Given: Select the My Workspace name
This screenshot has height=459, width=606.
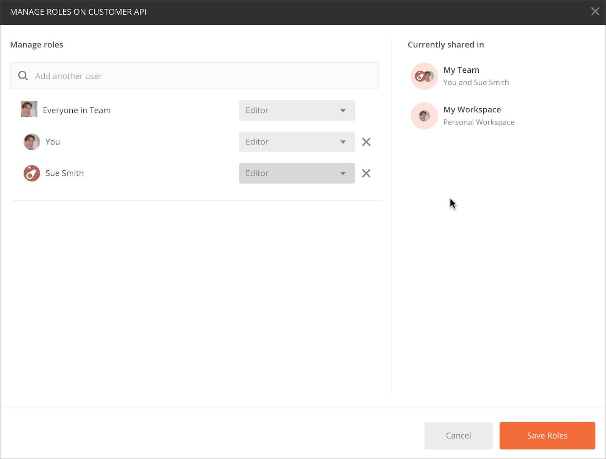Looking at the screenshot, I should (472, 110).
